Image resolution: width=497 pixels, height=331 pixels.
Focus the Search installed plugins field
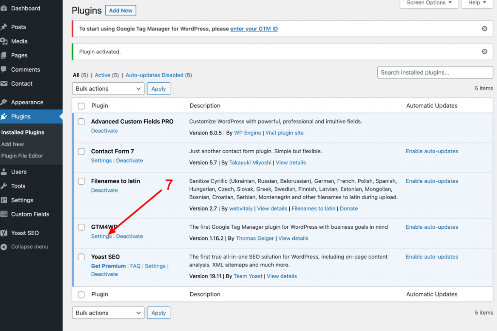click(435, 73)
